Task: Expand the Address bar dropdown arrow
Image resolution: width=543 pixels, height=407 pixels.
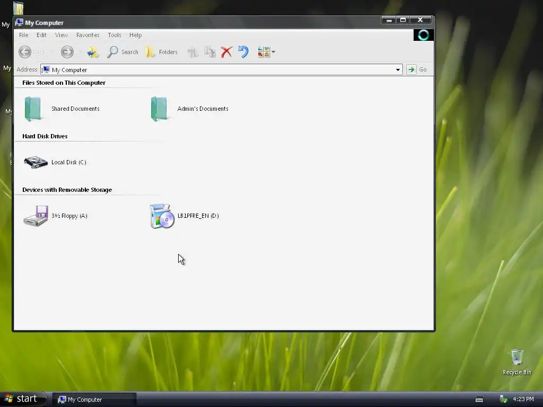Action: pyautogui.click(x=398, y=69)
